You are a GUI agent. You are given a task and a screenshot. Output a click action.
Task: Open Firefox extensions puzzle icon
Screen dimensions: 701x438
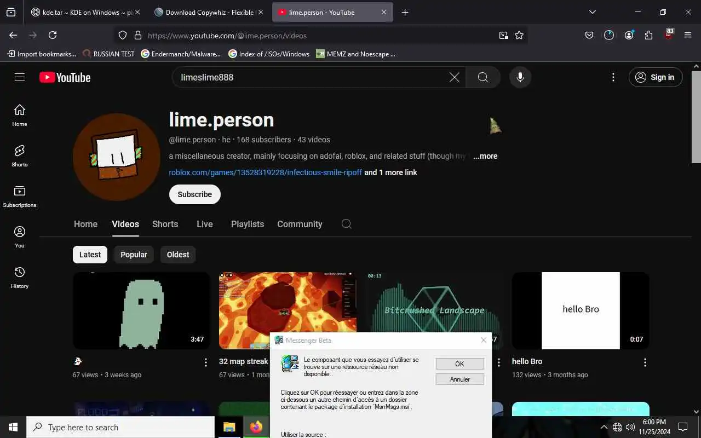pos(648,35)
